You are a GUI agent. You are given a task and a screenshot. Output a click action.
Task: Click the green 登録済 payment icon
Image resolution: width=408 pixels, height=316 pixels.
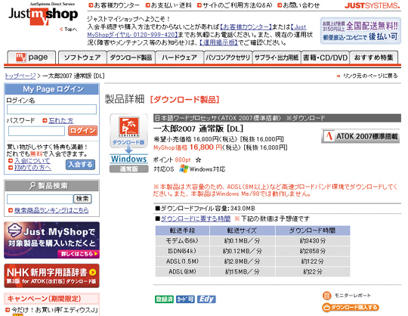164,299
